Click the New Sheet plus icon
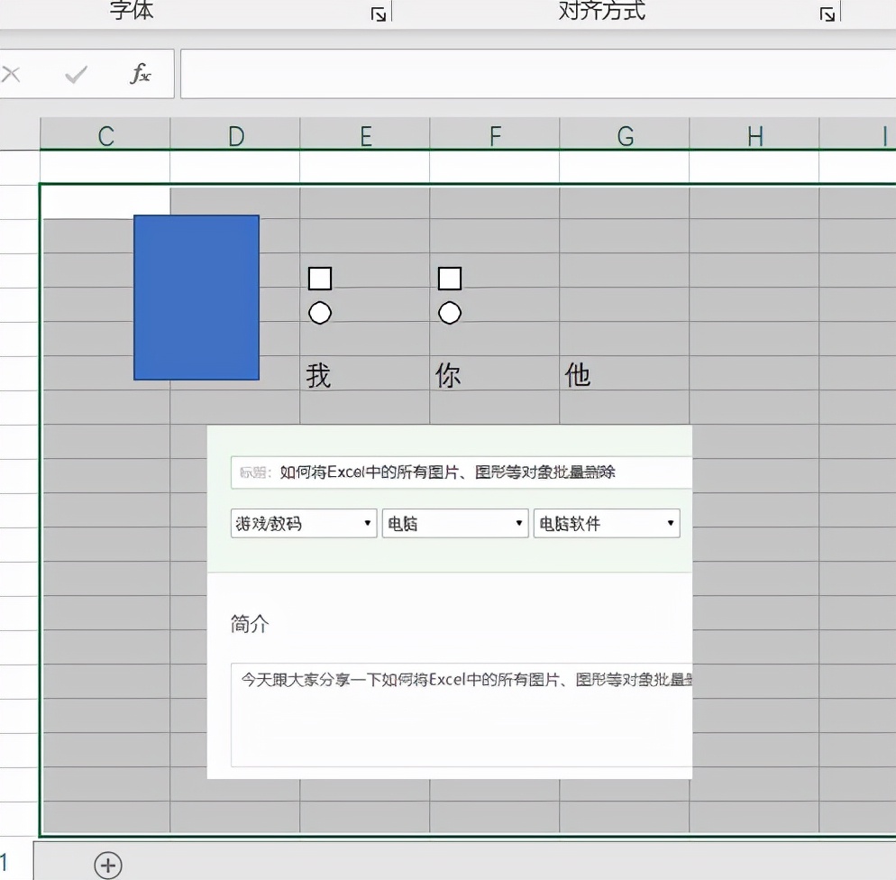This screenshot has height=880, width=896. point(108,865)
